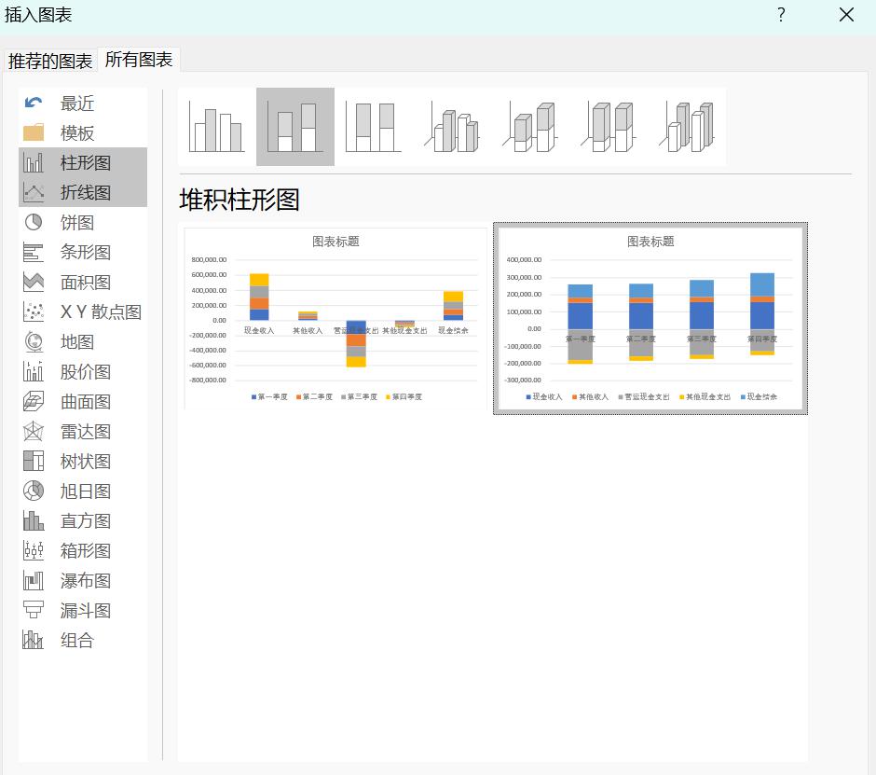
Task: Select the 条形图 bar chart category
Action: [83, 252]
